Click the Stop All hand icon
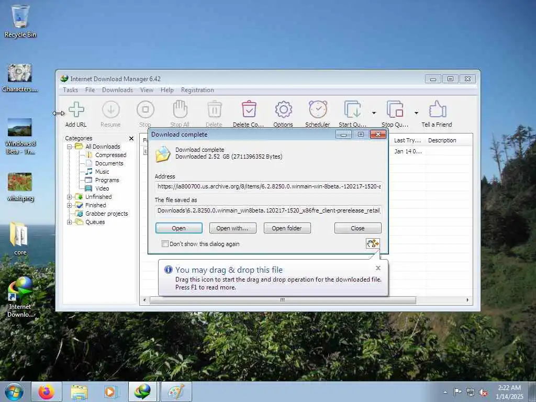 point(180,109)
